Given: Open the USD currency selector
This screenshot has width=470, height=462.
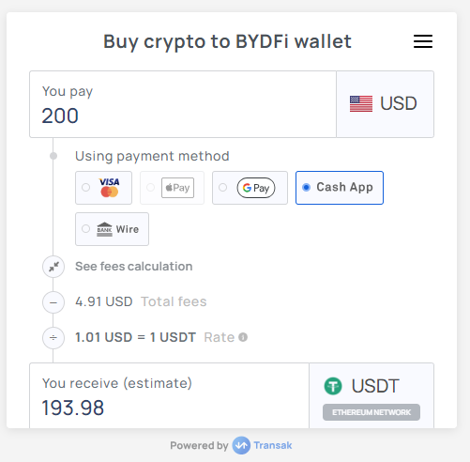Looking at the screenshot, I should 385,104.
